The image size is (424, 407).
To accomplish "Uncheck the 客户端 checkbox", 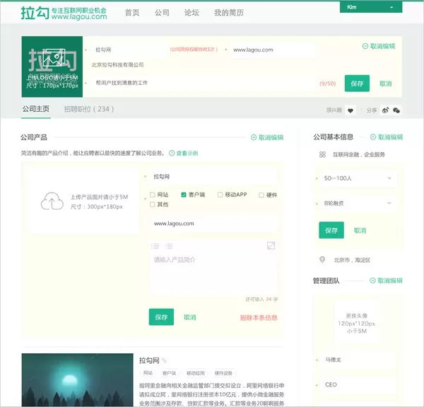I will point(184,195).
